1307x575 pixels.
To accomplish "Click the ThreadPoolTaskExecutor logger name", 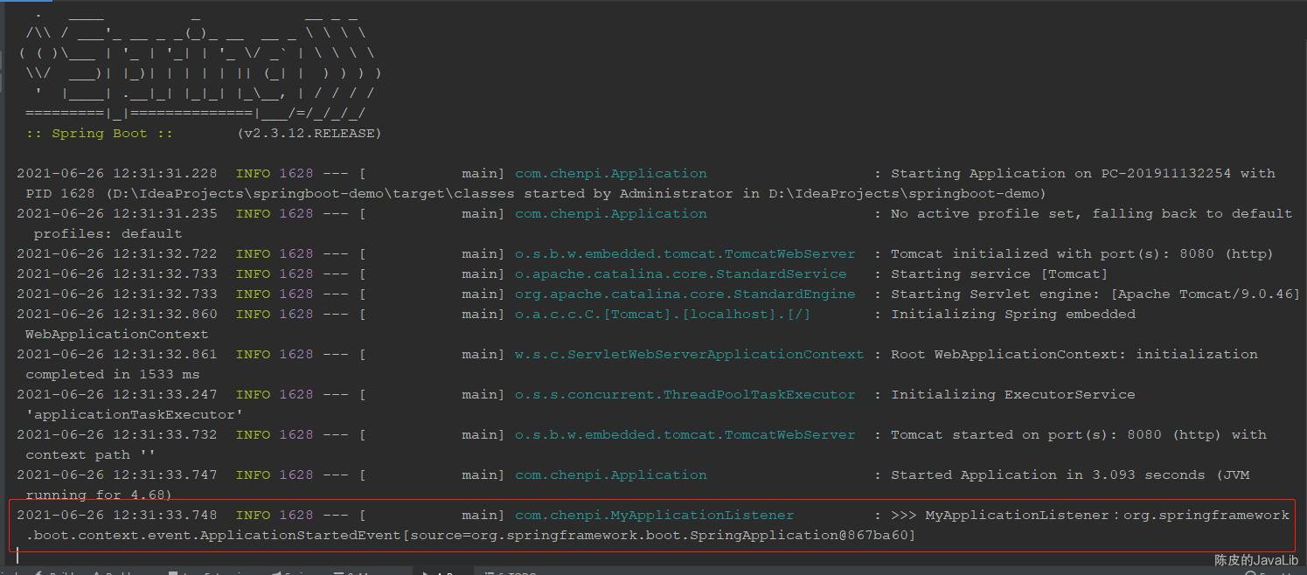I will pos(685,395).
